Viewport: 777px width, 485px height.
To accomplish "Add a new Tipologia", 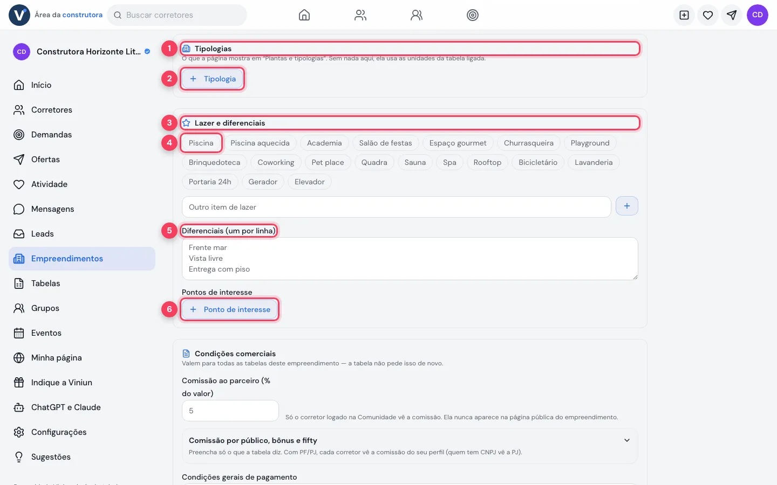I will 213,79.
